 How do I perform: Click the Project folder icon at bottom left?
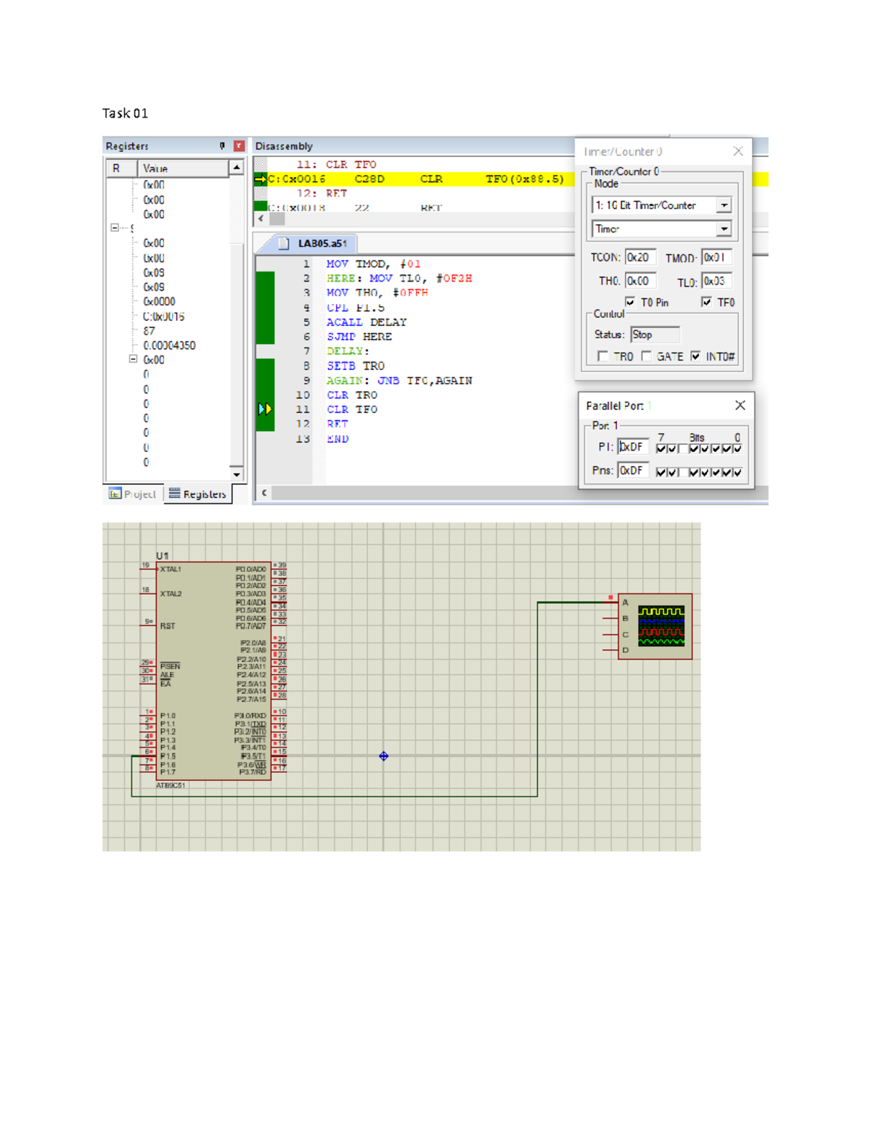point(114,494)
